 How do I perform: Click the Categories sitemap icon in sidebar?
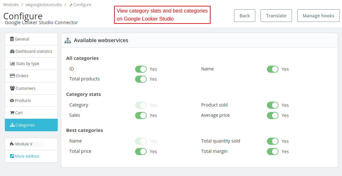[12, 125]
